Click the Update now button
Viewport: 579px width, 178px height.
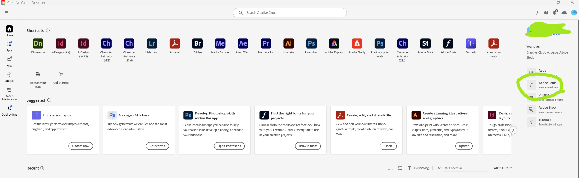(81, 146)
